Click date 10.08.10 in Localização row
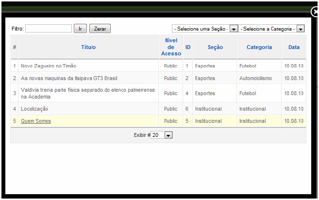The image size is (319, 200). point(294,109)
